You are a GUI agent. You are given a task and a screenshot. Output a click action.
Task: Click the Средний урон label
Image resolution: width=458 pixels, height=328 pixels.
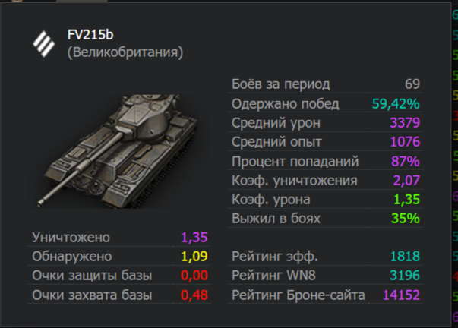(x=276, y=123)
